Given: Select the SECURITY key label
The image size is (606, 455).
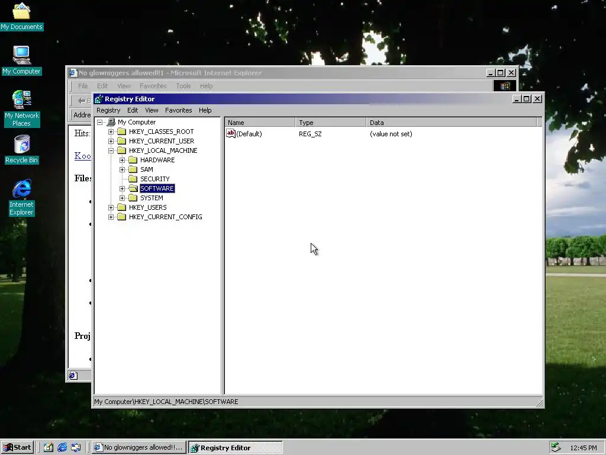Looking at the screenshot, I should (154, 179).
